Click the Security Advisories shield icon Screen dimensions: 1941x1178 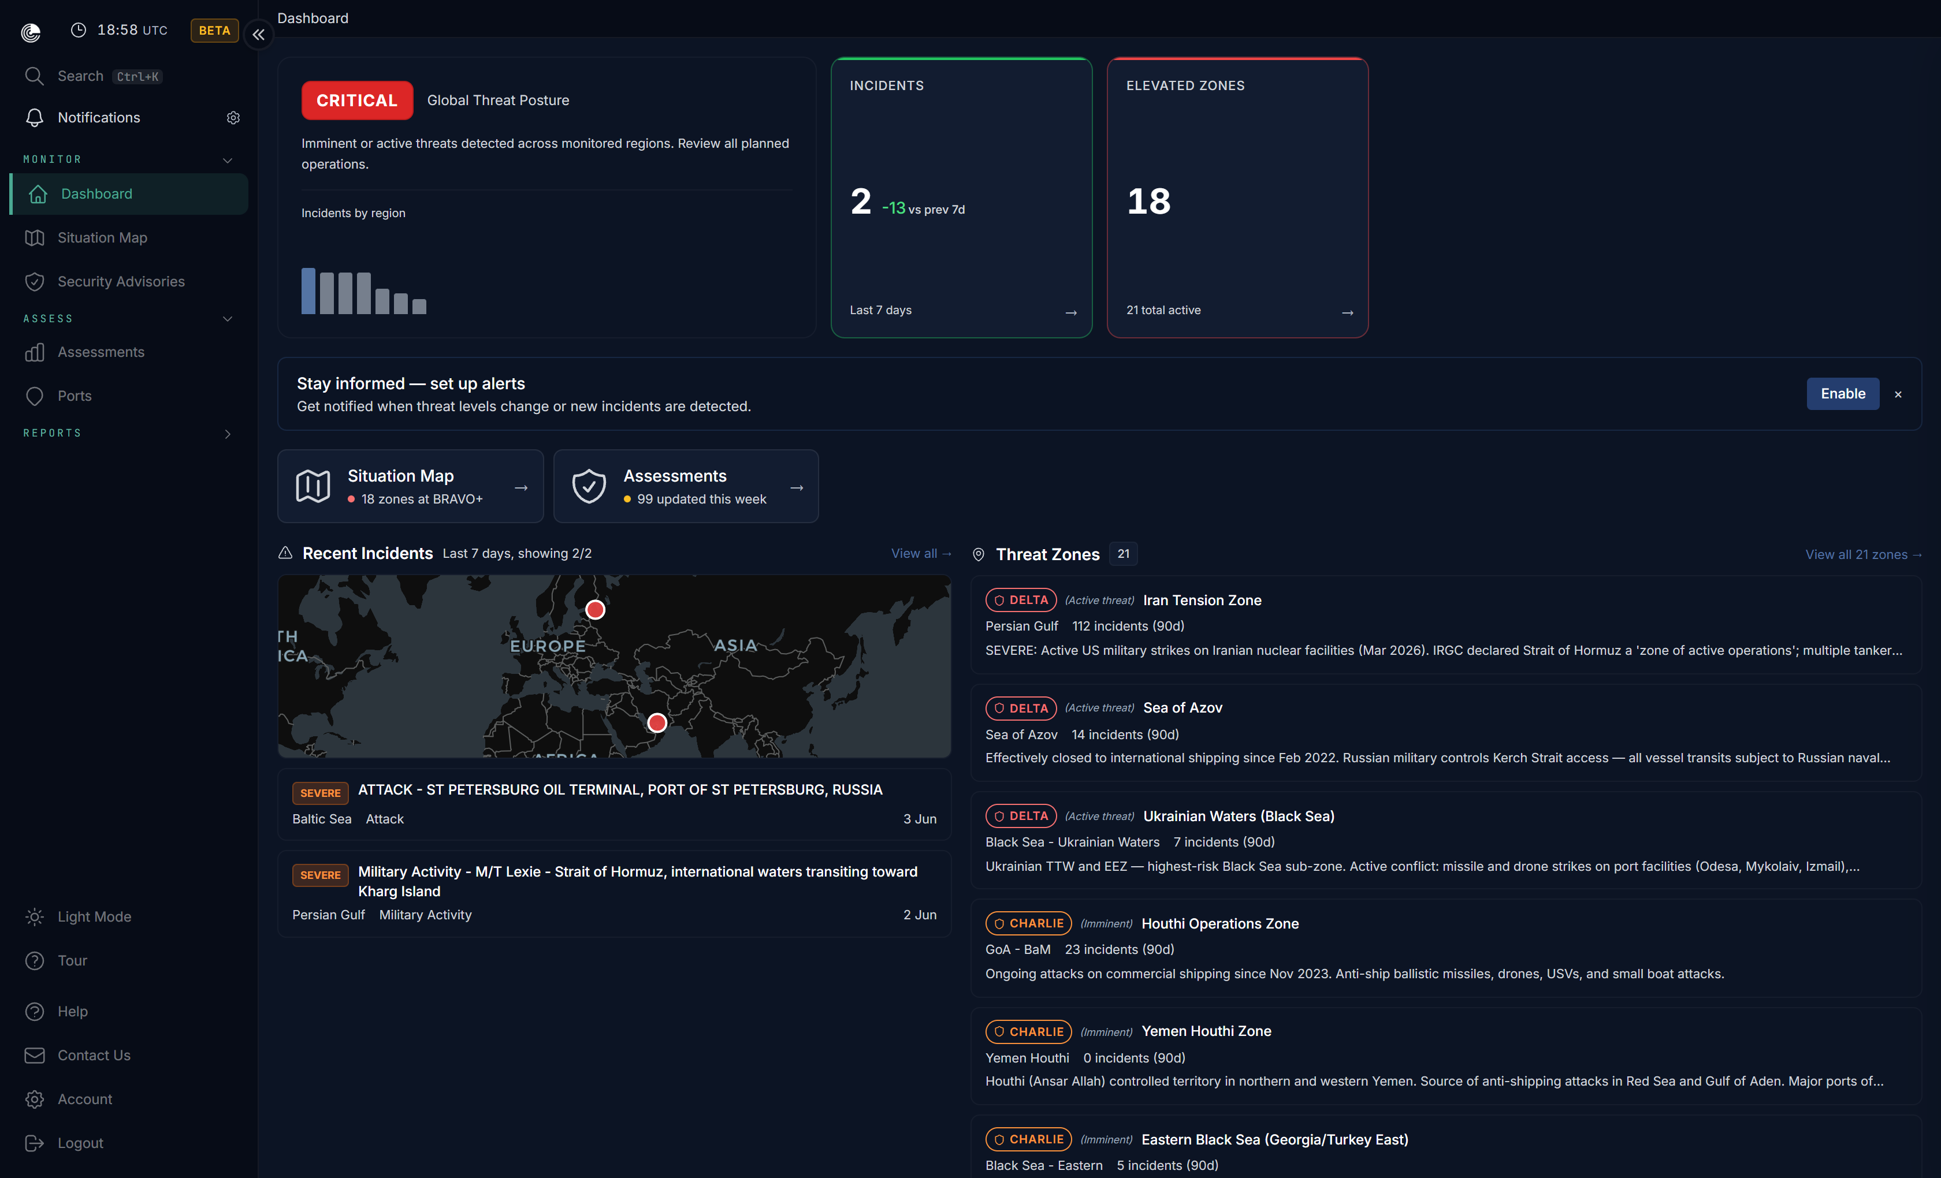(x=35, y=281)
